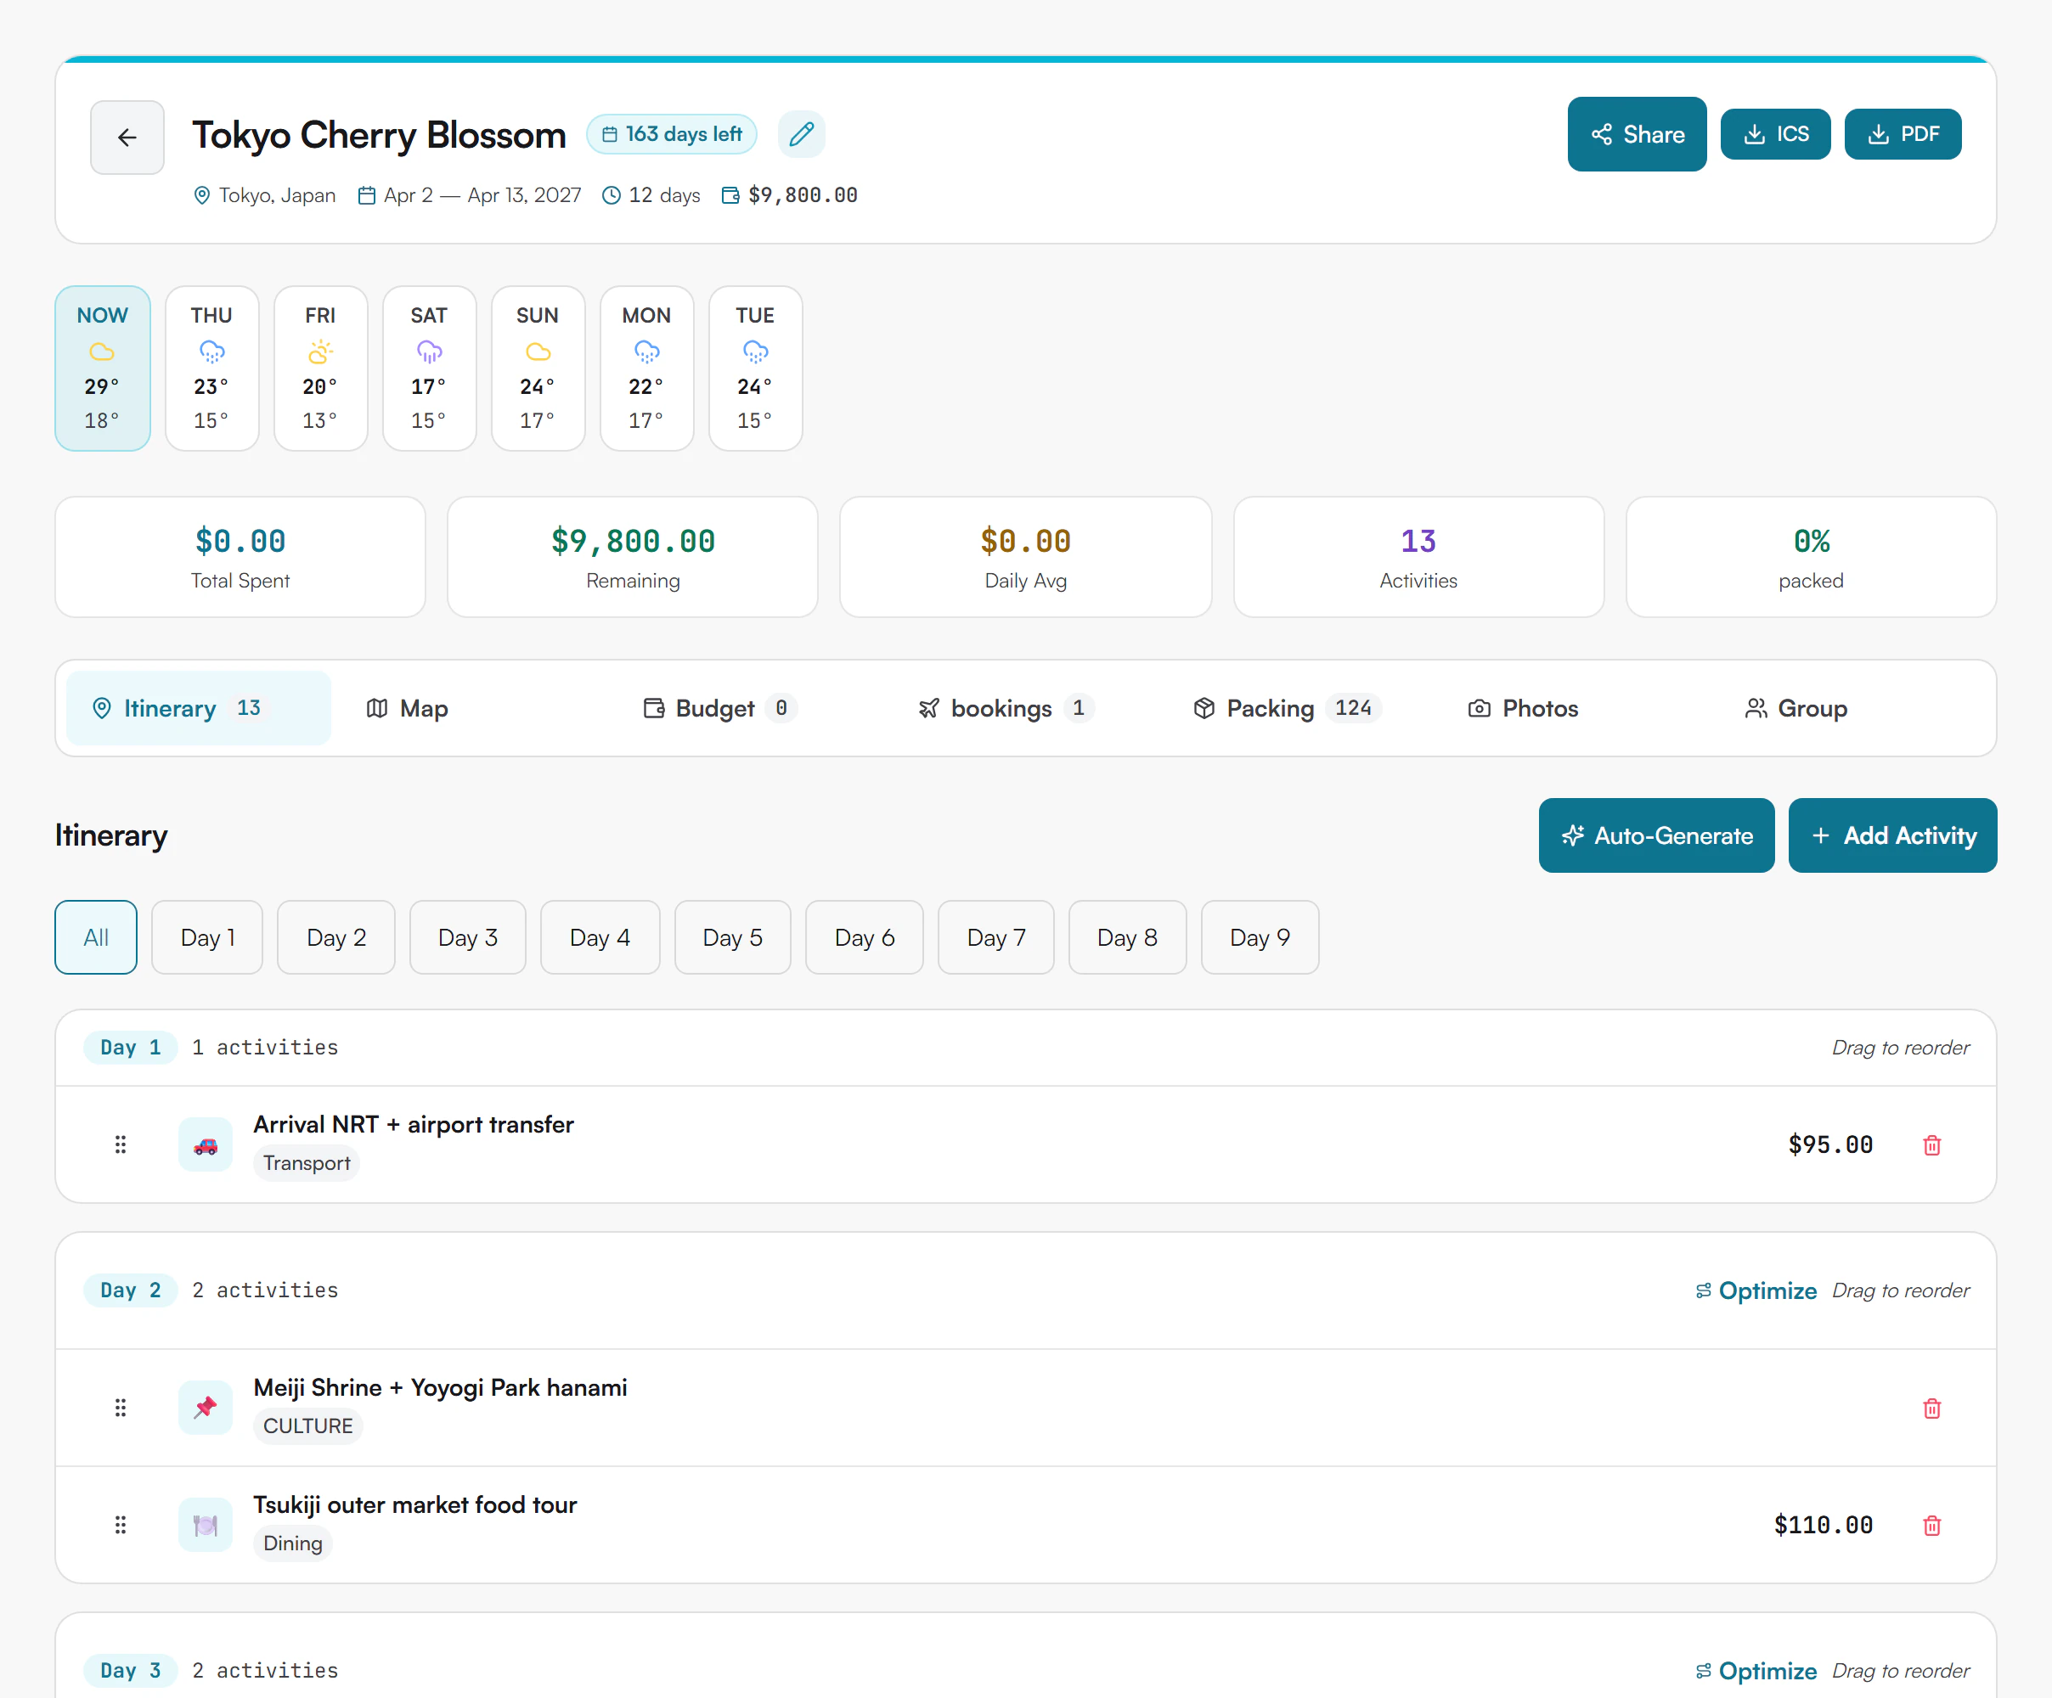Screen dimensions: 2052x1698
Task: Filter itinerary to Day 7
Action: [996, 938]
